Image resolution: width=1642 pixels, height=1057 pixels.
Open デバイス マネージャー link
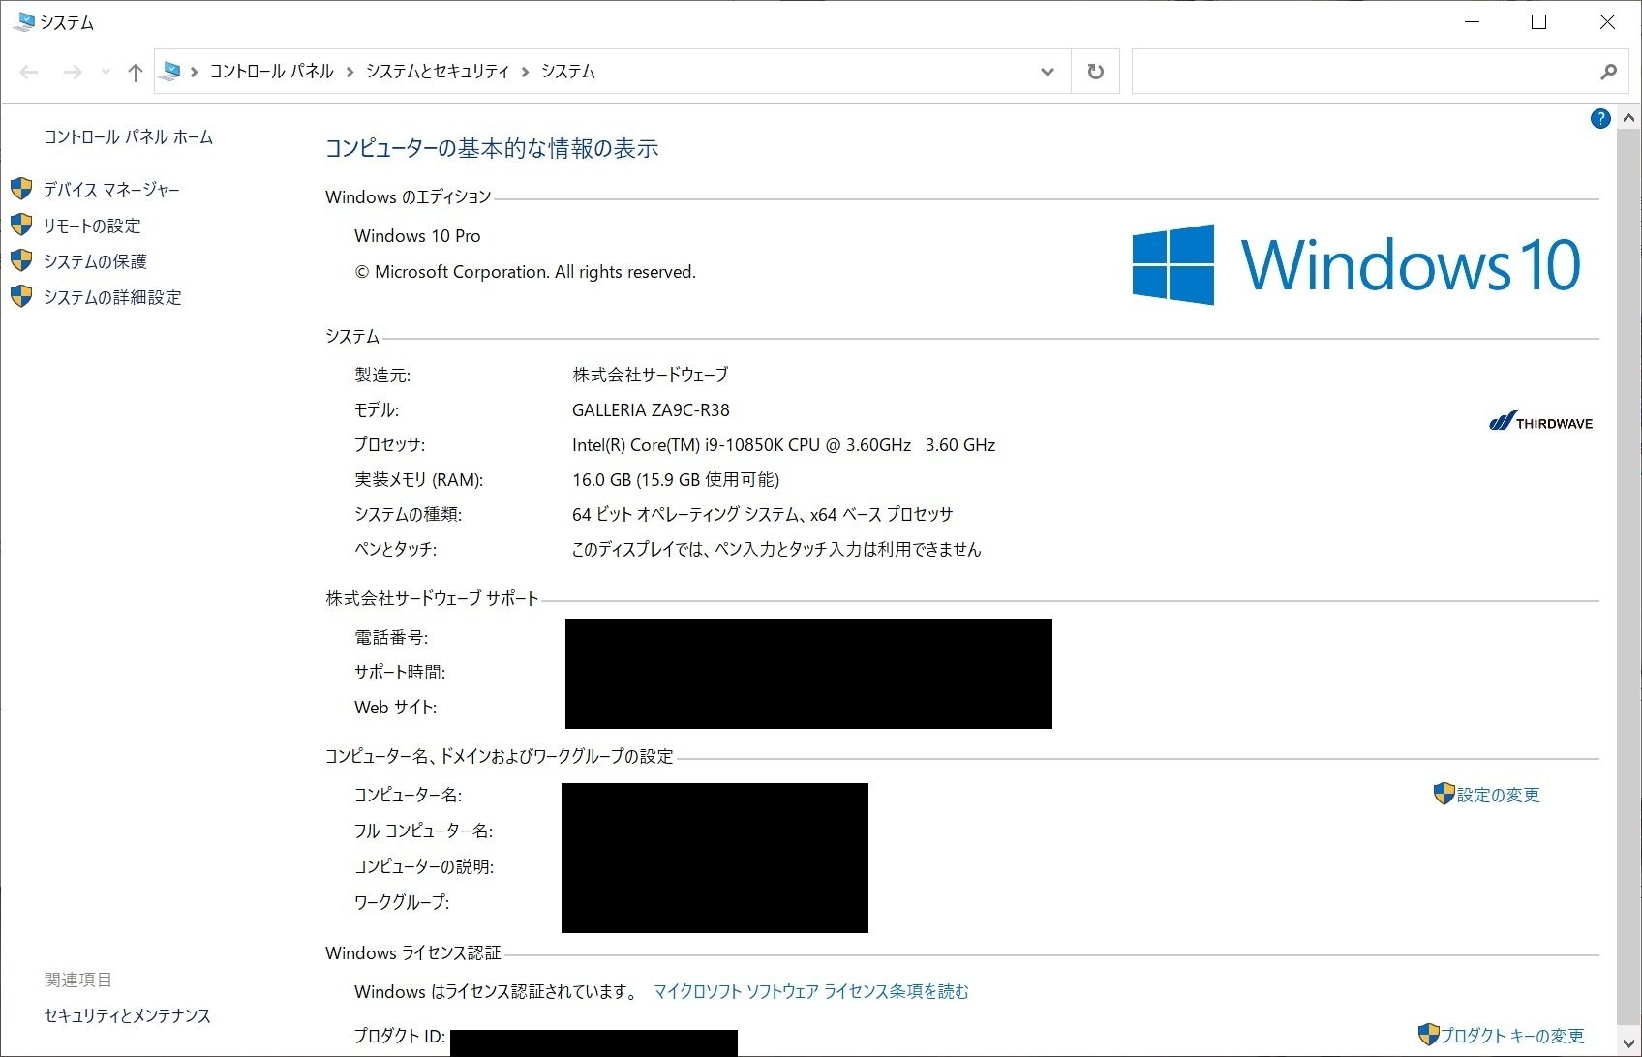[x=111, y=190]
